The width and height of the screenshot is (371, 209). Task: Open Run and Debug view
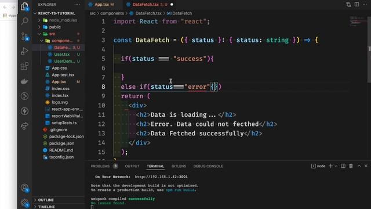24,51
